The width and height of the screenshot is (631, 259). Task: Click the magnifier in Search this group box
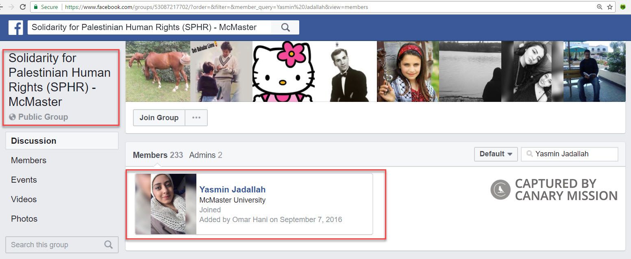(x=108, y=245)
